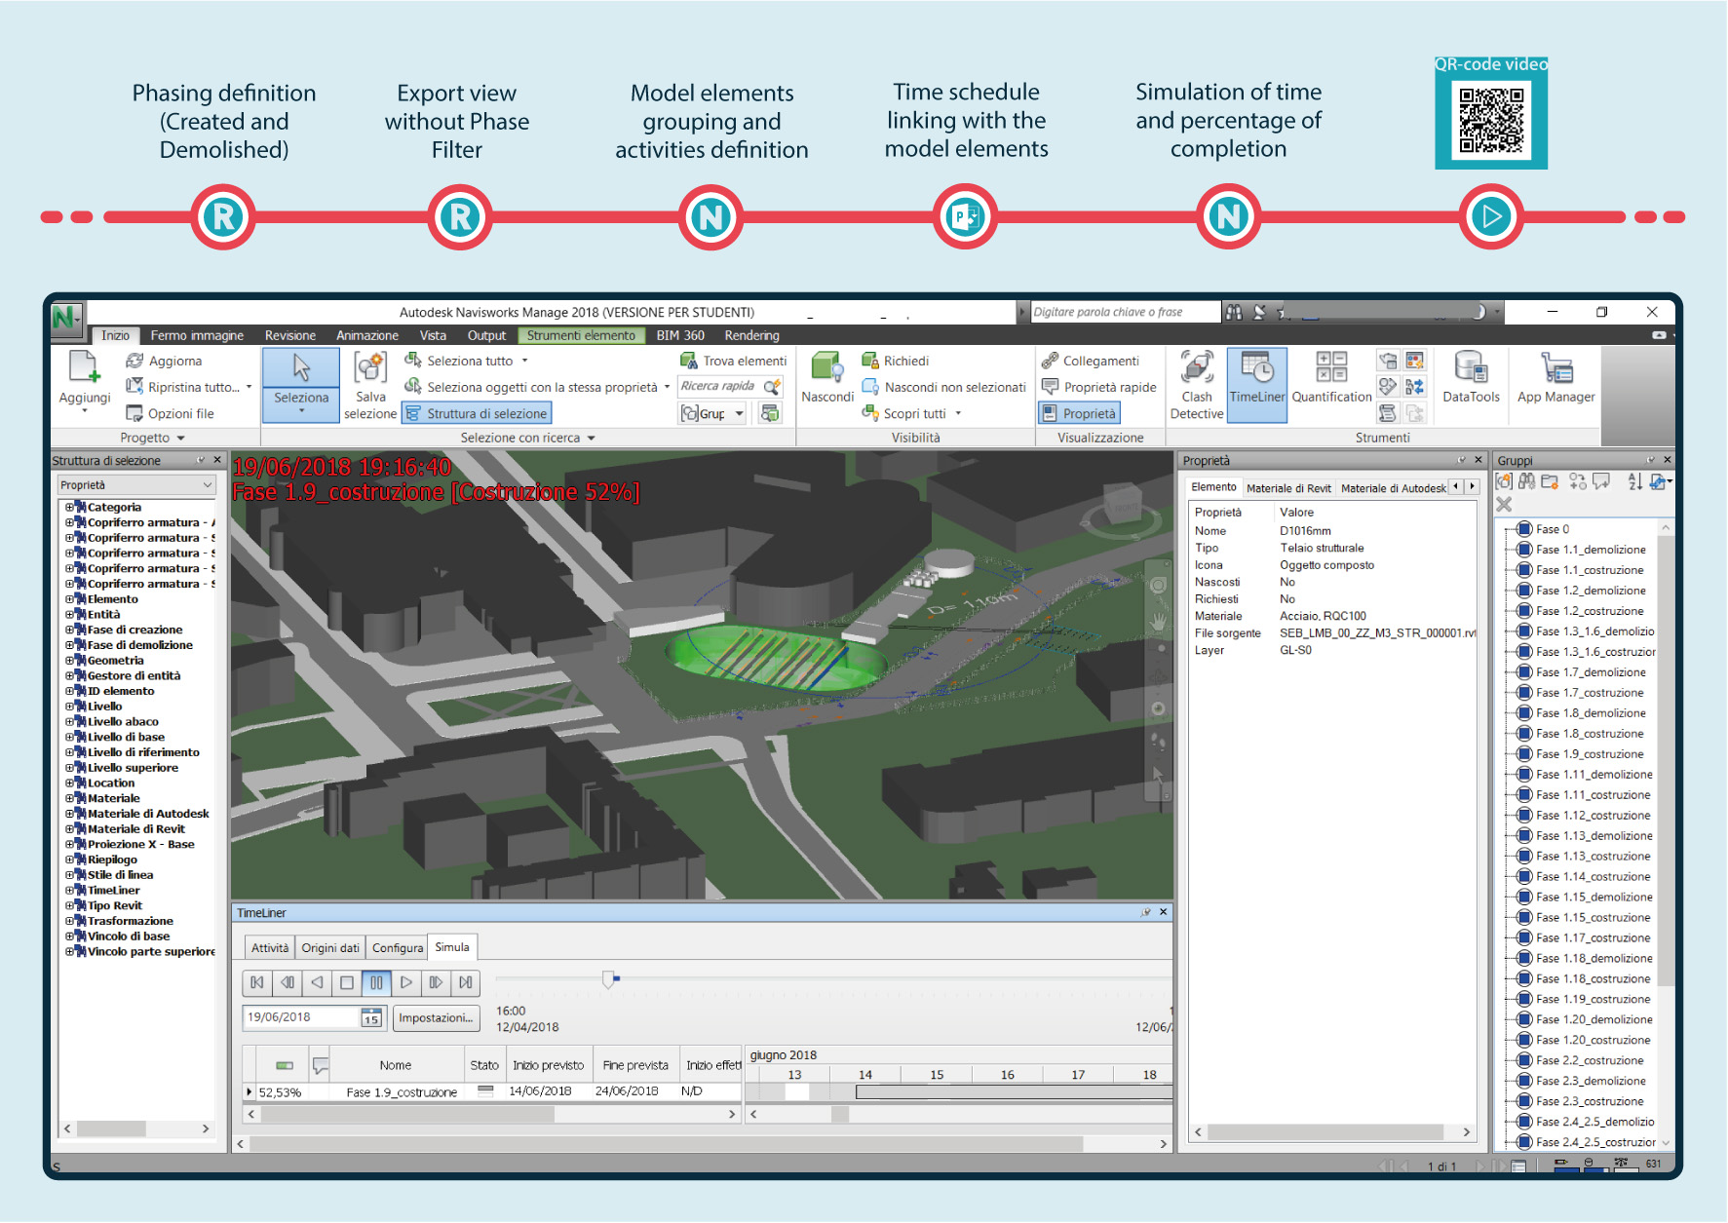Open DataTools from the ribbon
Image resolution: width=1728 pixels, height=1223 pixels.
click(1471, 378)
